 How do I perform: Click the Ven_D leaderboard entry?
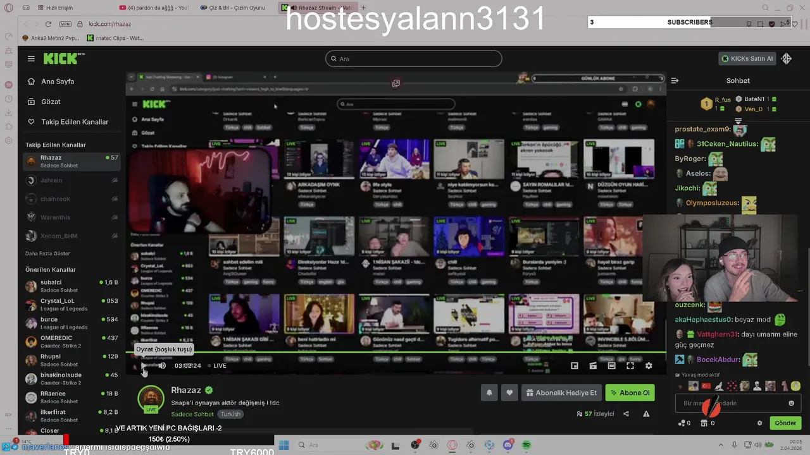click(757, 109)
